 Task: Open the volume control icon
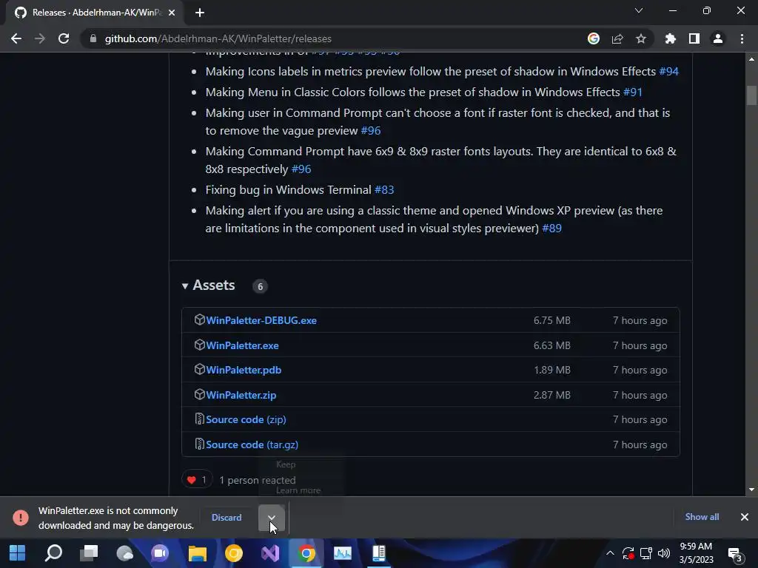click(x=664, y=553)
